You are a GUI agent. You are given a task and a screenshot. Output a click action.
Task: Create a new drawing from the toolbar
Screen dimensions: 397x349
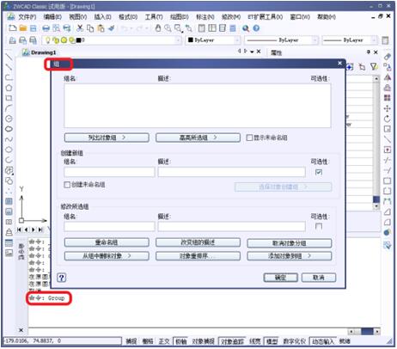12,28
